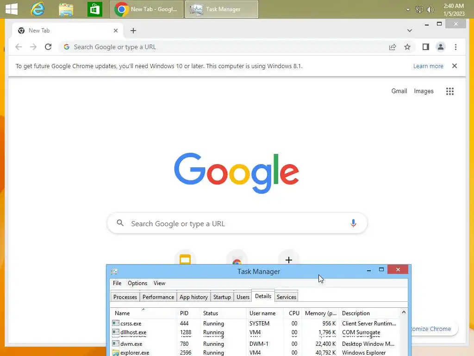Viewport: 474px width, 356px height.
Task: Click the magnifier icon in the search box
Action: (x=120, y=223)
